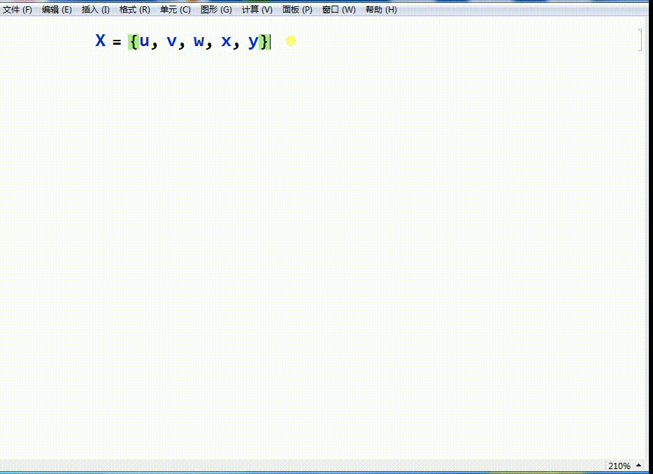Open the 编辑 (E) menu
The image size is (653, 474).
[x=57, y=10]
